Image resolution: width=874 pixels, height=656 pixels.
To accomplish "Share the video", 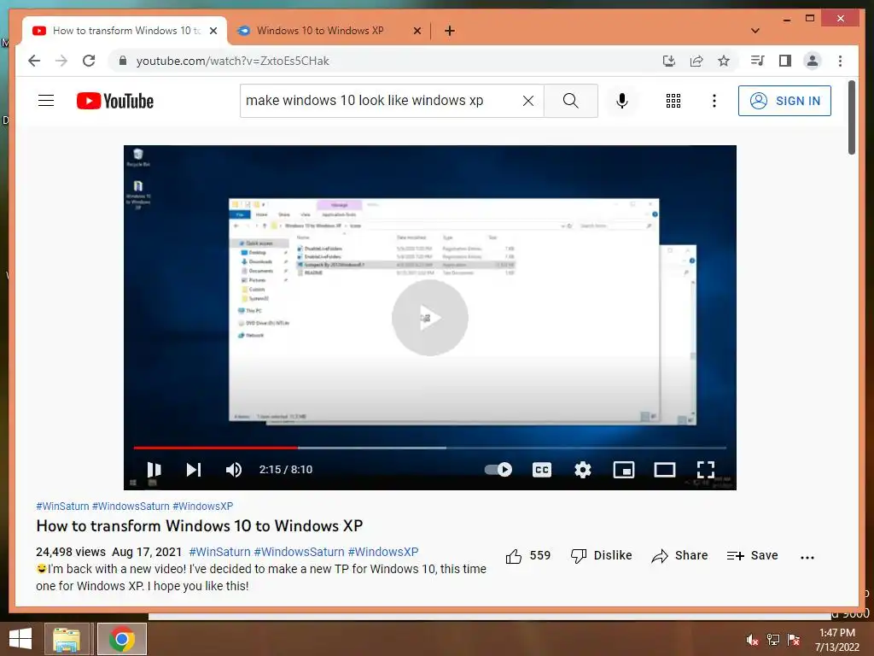I will pyautogui.click(x=679, y=555).
